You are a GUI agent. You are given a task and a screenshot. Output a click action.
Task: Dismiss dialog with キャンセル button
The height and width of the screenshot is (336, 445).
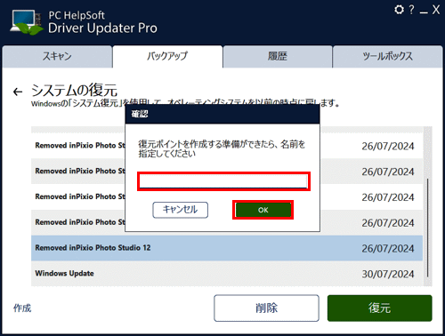[x=180, y=210]
